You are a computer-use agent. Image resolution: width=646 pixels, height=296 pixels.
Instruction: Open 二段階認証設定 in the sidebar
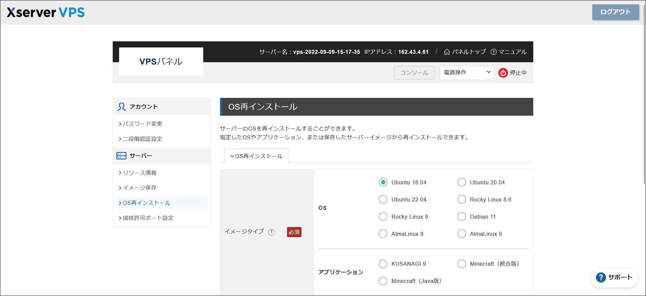(x=142, y=139)
